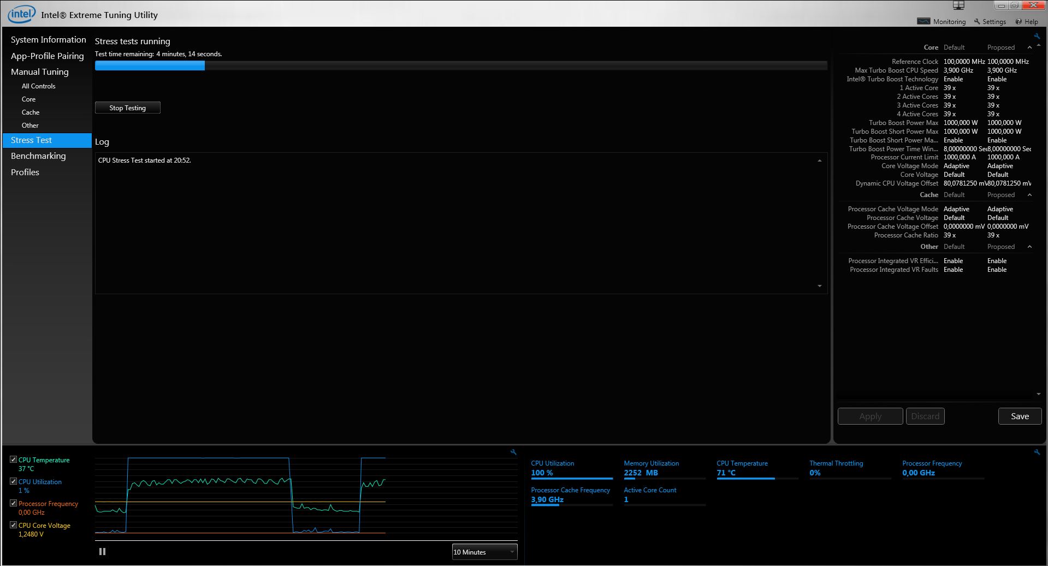
Task: Click the Thermal Throttling 0% tile
Action: pyautogui.click(x=850, y=469)
